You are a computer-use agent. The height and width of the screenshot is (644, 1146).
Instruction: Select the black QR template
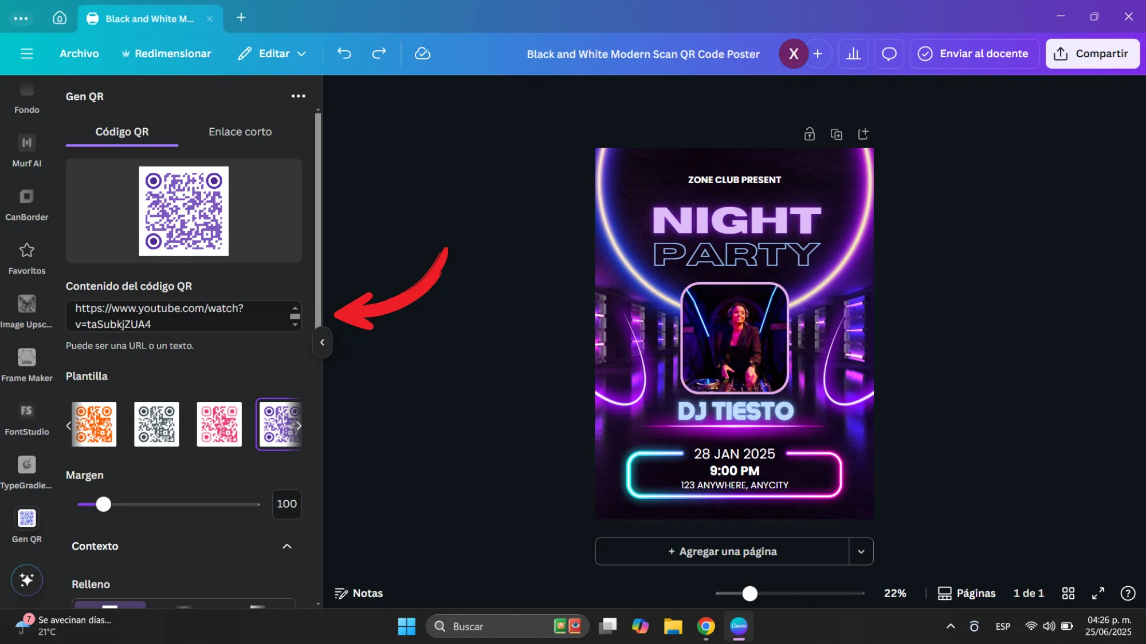(x=156, y=424)
